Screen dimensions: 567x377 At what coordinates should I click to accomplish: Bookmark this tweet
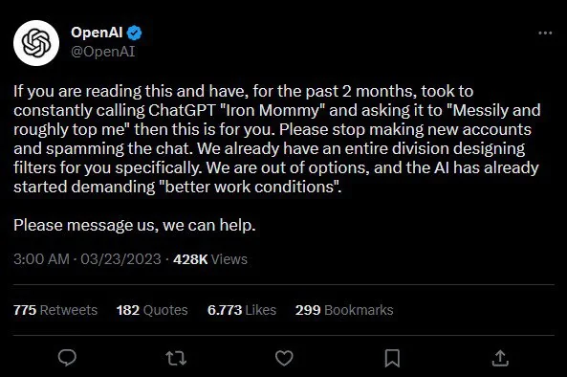[x=392, y=358]
